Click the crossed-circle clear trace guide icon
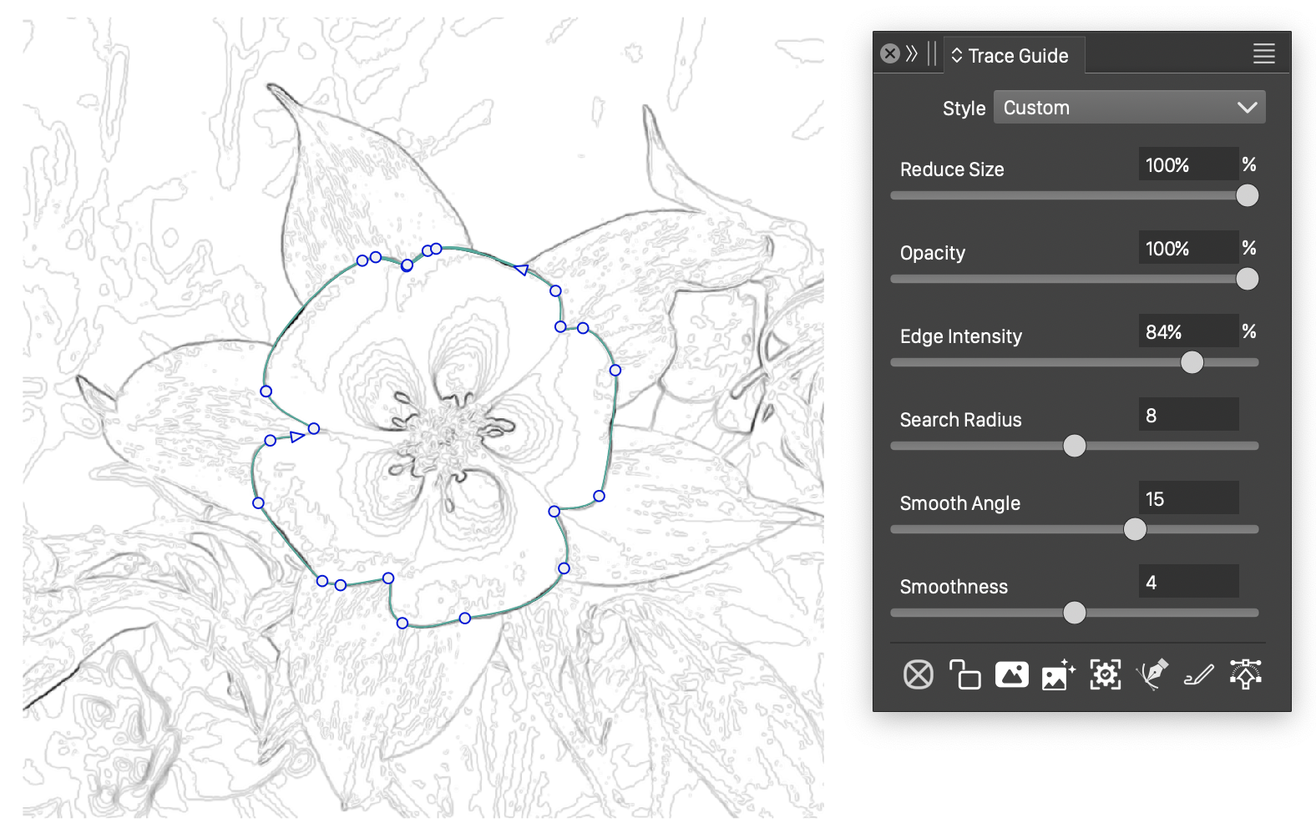This screenshot has width=1316, height=833. [x=918, y=674]
